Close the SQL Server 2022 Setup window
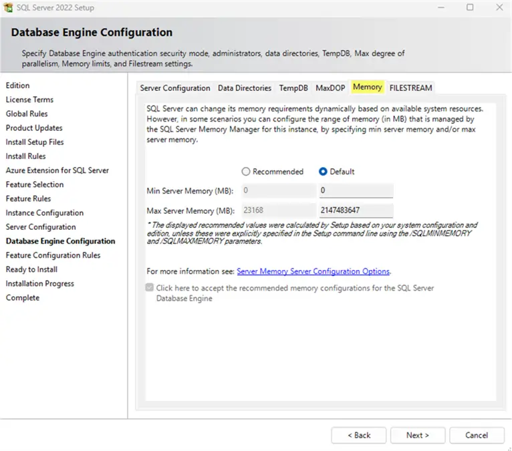Viewport: 512px width, 451px height. 499,7
